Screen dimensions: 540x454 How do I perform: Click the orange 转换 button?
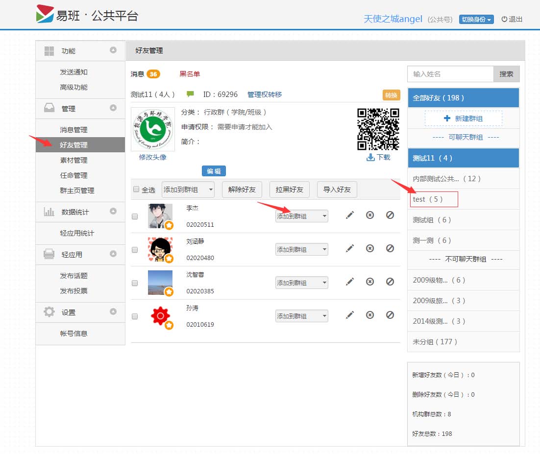tap(391, 95)
